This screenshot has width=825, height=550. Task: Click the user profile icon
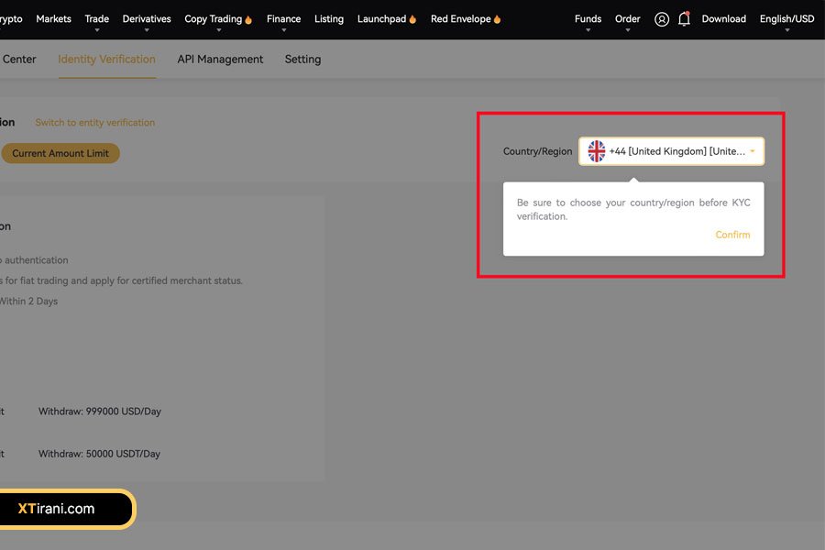click(662, 19)
